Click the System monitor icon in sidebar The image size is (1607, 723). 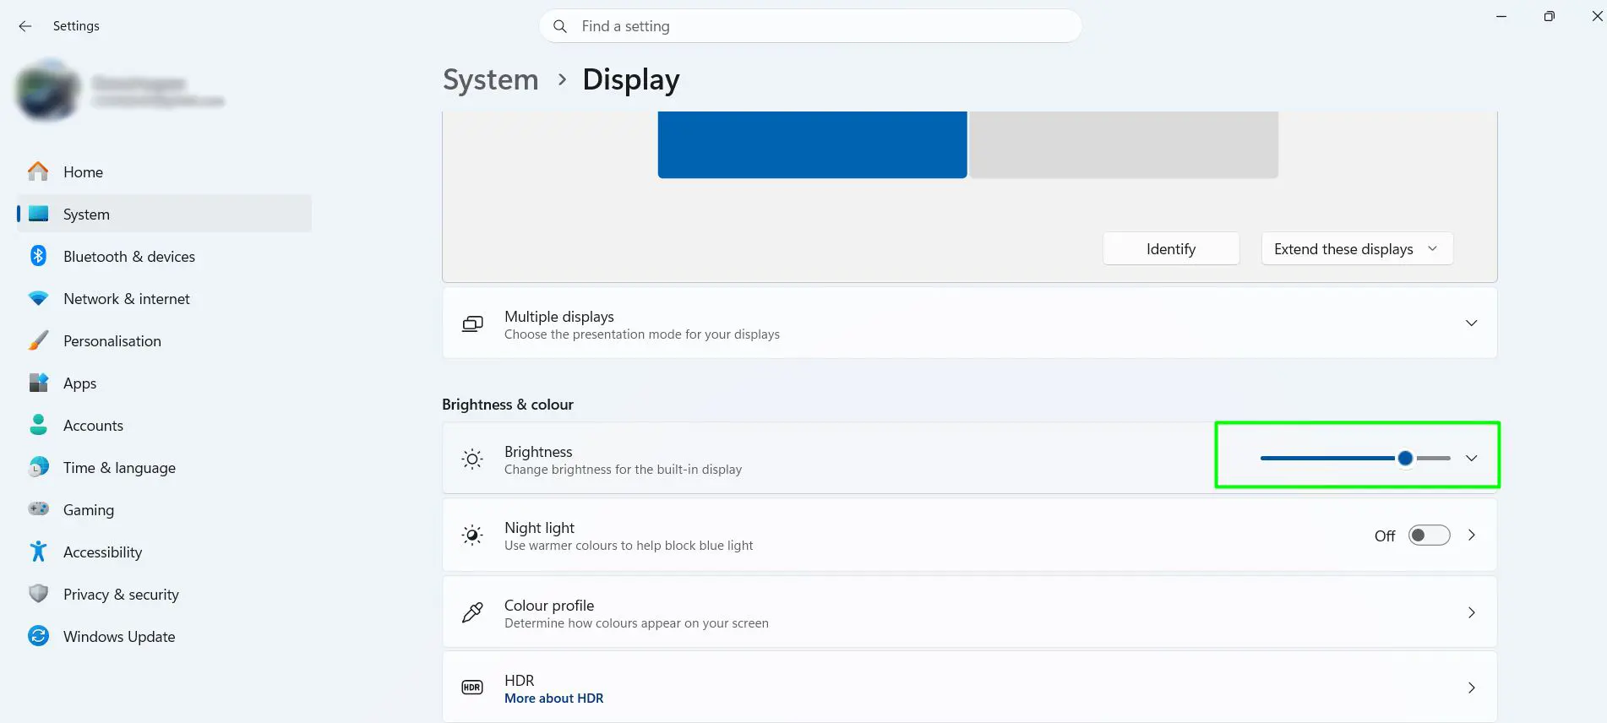(x=38, y=214)
